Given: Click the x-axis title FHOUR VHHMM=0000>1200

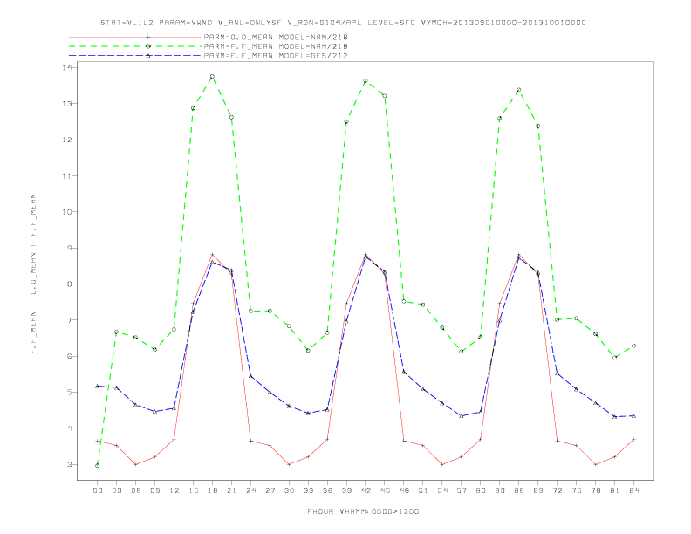Looking at the screenshot, I should point(363,511).
